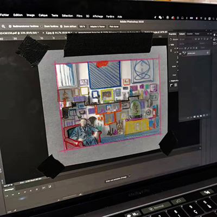
Task: Open the Calque menu
Action: pos(43,15)
